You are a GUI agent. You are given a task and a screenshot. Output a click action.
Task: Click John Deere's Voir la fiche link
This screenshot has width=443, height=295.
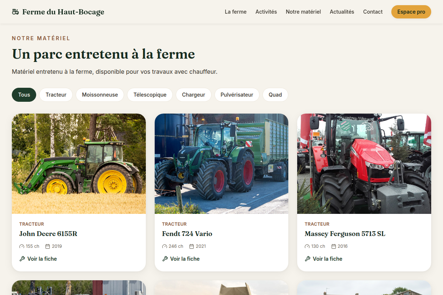coord(38,259)
